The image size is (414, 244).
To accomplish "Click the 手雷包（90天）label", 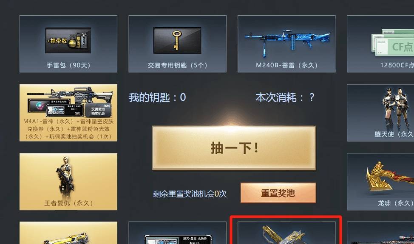I will click(x=68, y=65).
